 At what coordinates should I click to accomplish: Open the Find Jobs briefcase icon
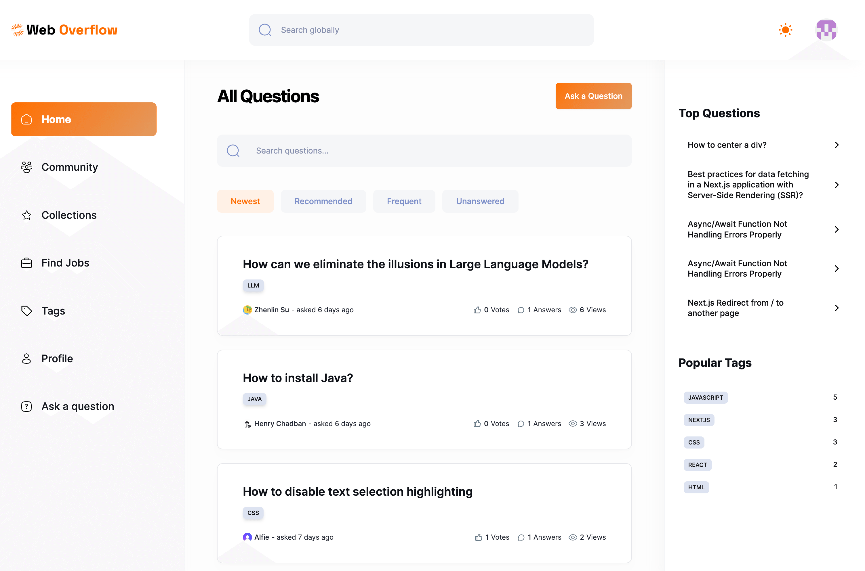[x=26, y=263]
